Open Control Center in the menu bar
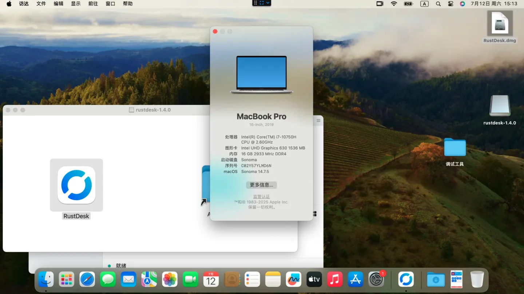Viewport: 524px width, 294px height. coord(450,4)
